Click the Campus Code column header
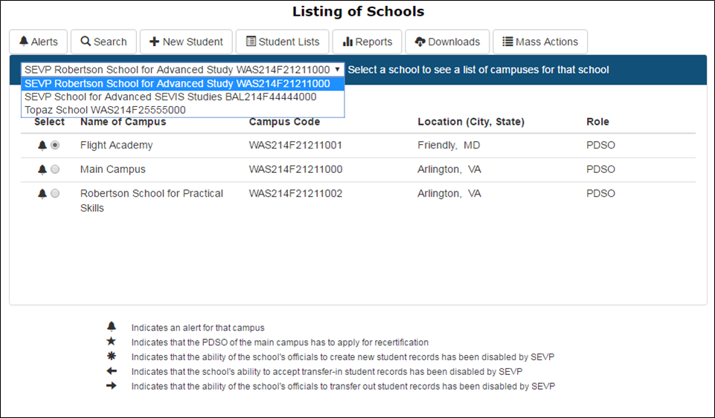 click(x=284, y=122)
